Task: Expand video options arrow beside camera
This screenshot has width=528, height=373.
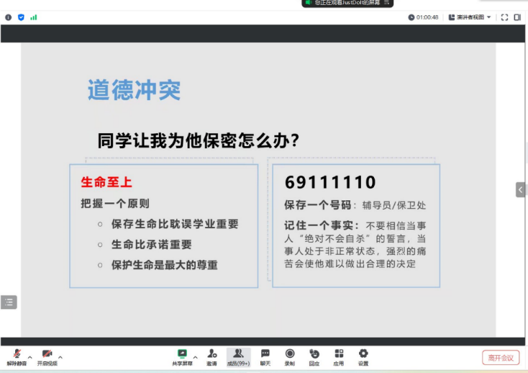Action: (60, 356)
